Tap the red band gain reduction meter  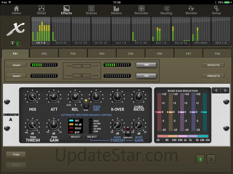(159, 112)
